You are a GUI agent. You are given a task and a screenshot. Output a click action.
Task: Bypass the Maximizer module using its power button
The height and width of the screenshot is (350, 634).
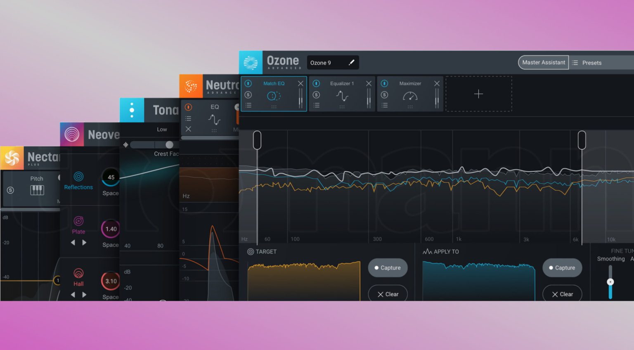384,83
